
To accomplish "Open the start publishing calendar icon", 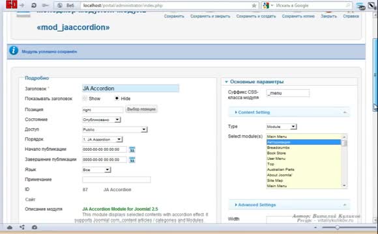I will pos(132,149).
